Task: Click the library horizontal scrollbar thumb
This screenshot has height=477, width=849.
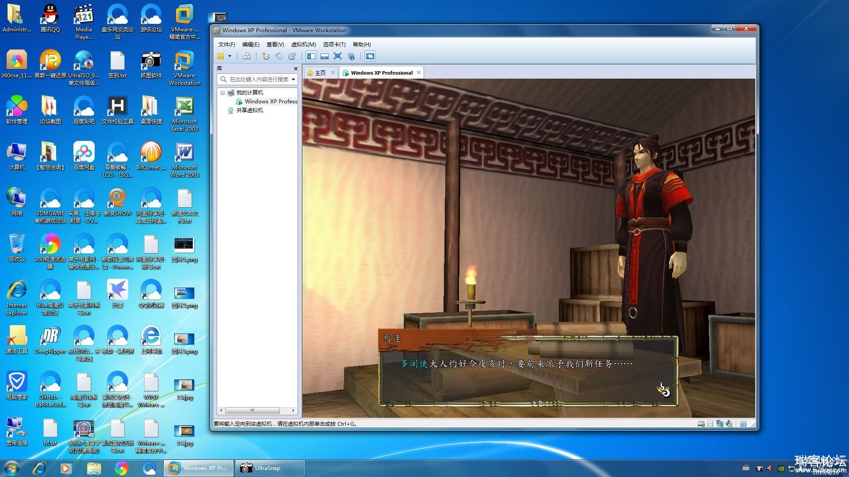Action: [x=252, y=410]
